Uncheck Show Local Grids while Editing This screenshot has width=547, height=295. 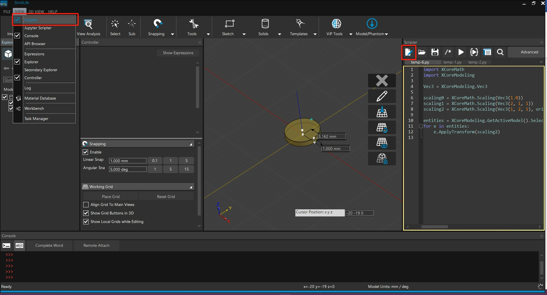coord(86,222)
